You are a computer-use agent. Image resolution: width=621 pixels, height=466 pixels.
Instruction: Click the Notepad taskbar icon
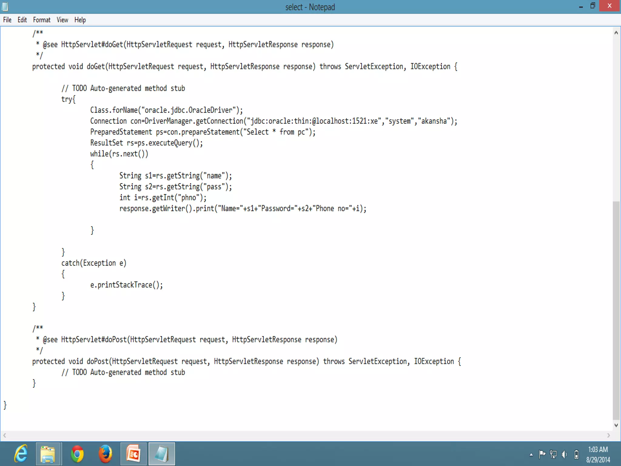[162, 454]
